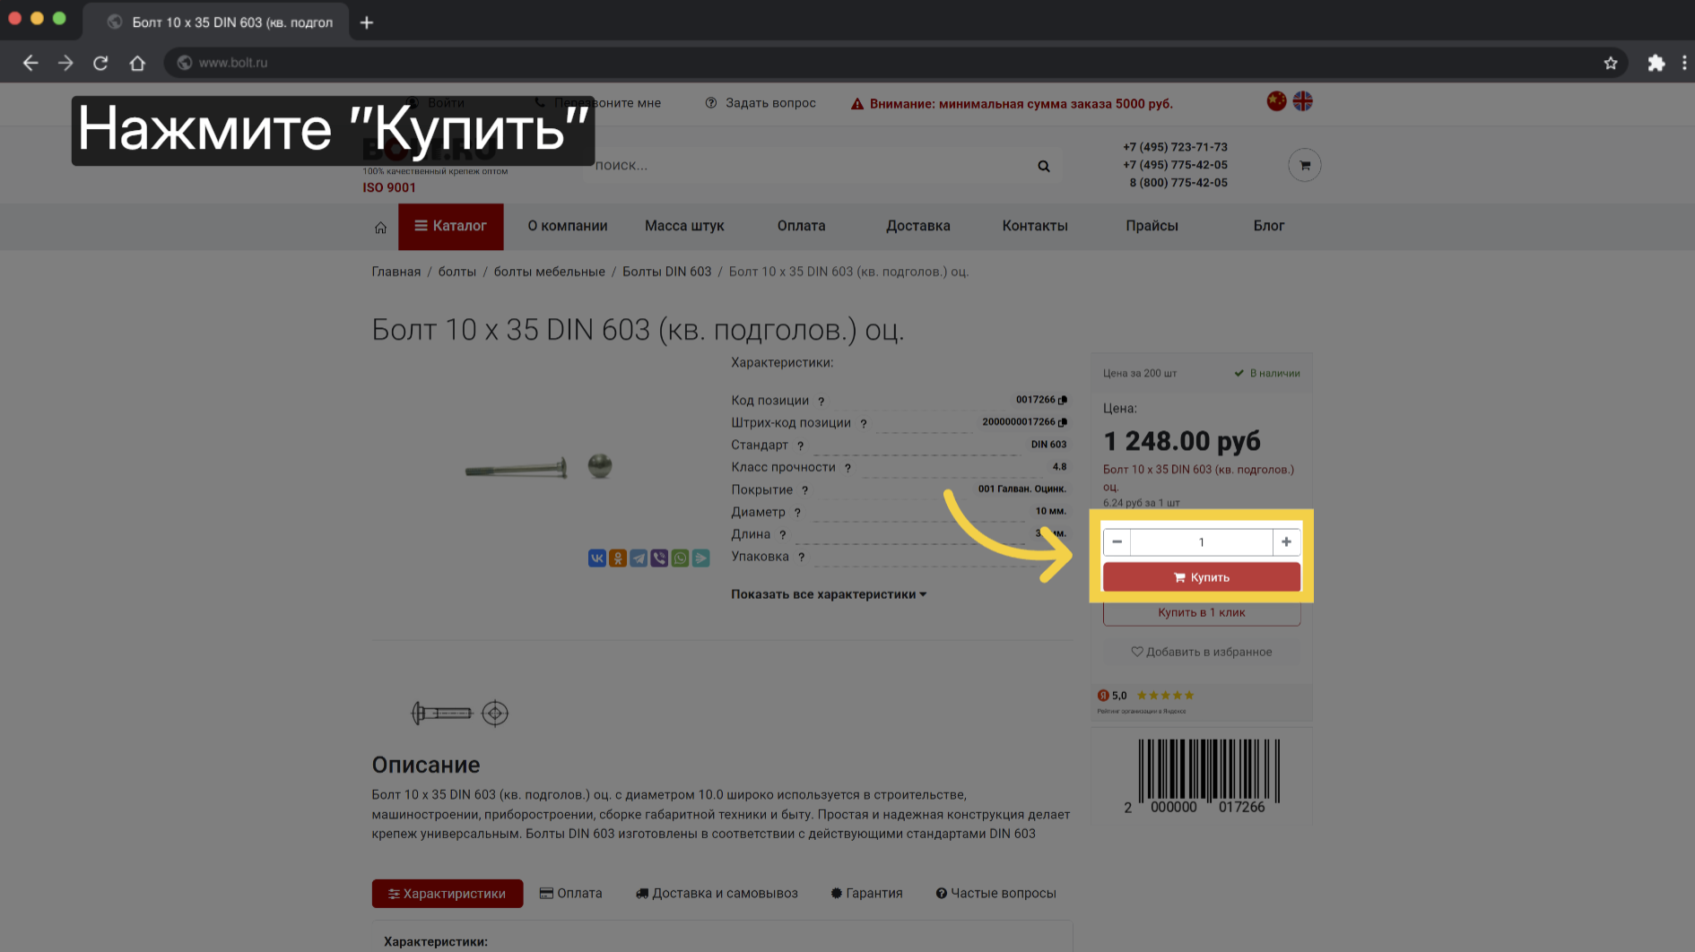Open the shopping cart icon
Screen dimensions: 1695x952
pos(1305,165)
